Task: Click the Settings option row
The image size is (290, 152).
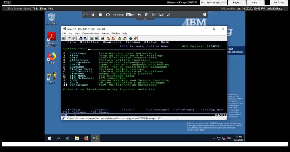Action: pyautogui.click(x=110, y=53)
